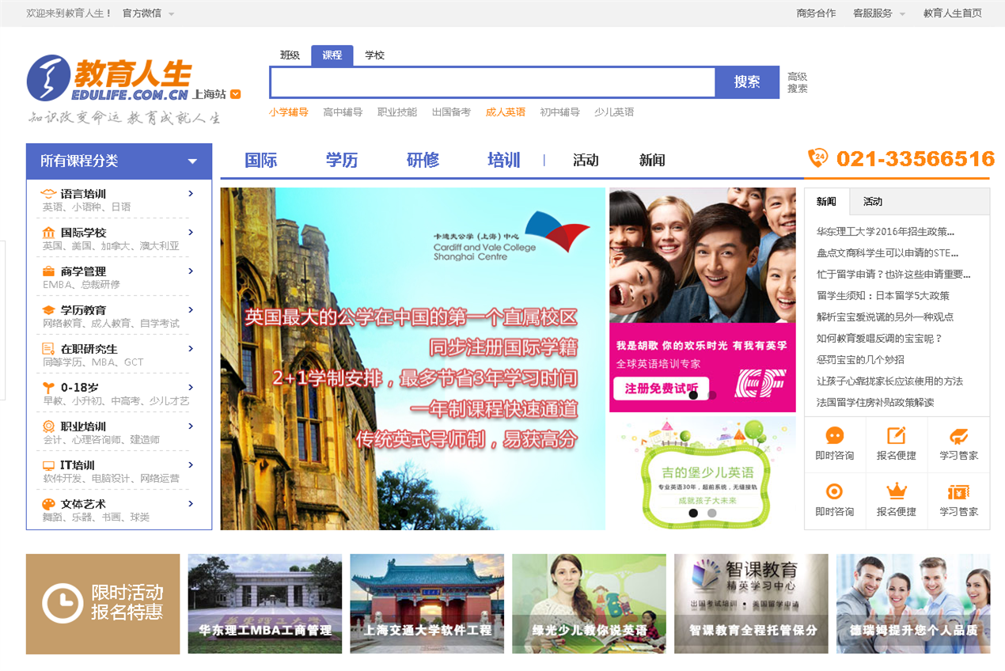Open the 官方微信 dropdown

pyautogui.click(x=148, y=13)
